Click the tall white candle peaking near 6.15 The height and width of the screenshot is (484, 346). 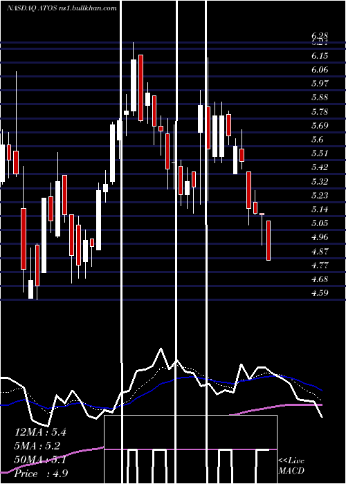click(134, 85)
